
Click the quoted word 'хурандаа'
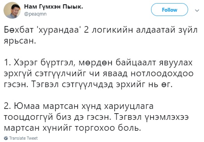tap(58, 30)
